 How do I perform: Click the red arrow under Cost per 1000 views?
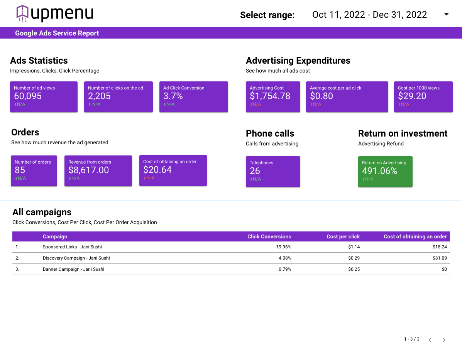pos(399,105)
